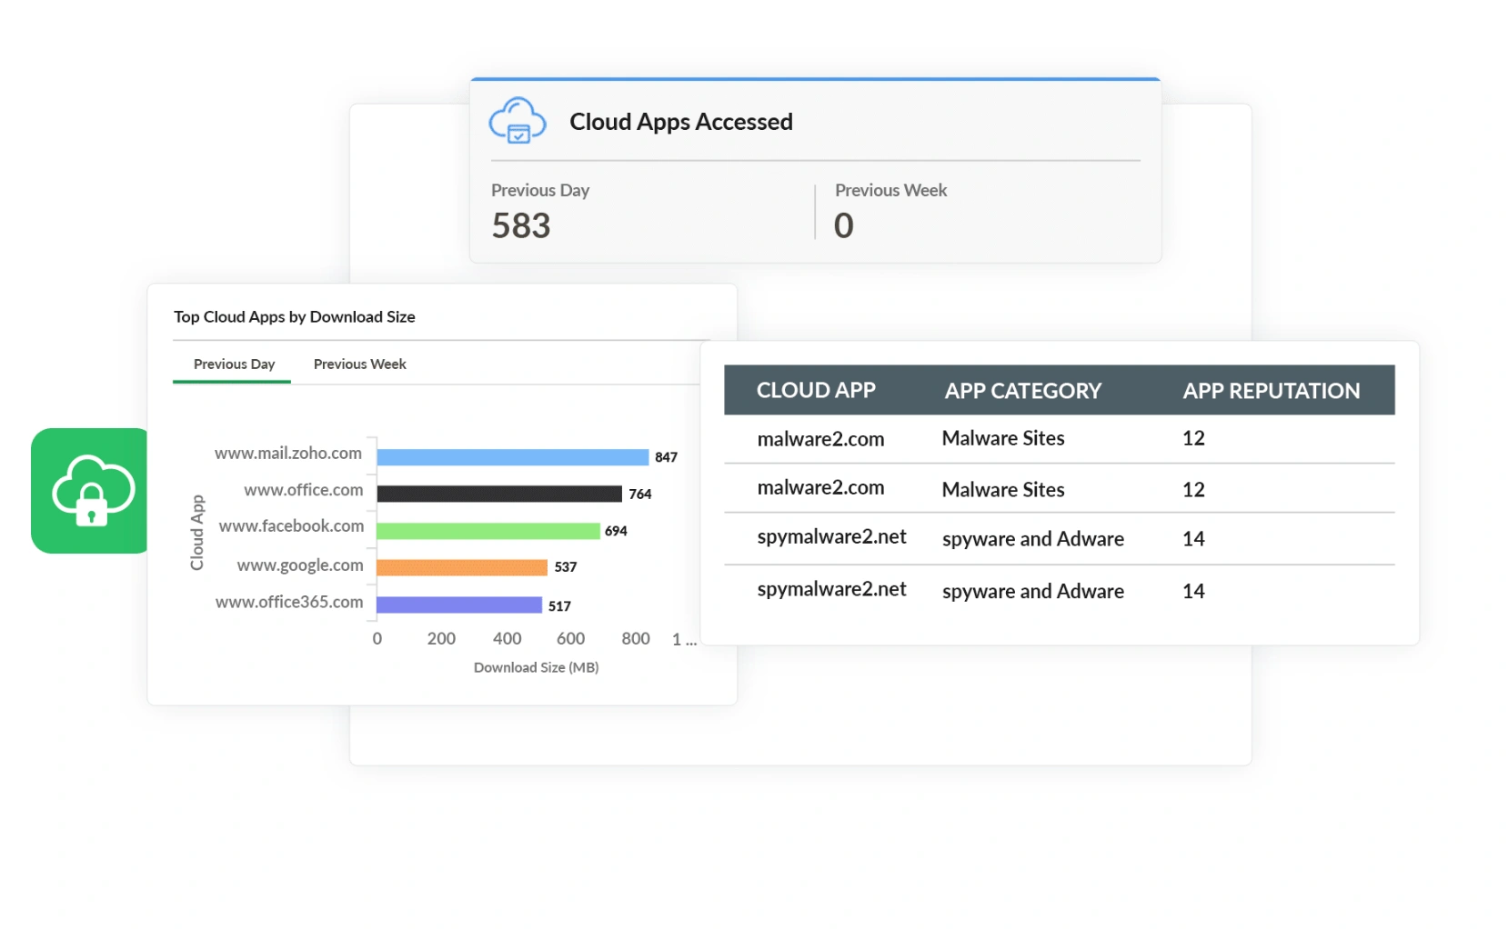Click the CLOUD APP column header
Viewport: 1508px width, 929px height.
point(816,391)
